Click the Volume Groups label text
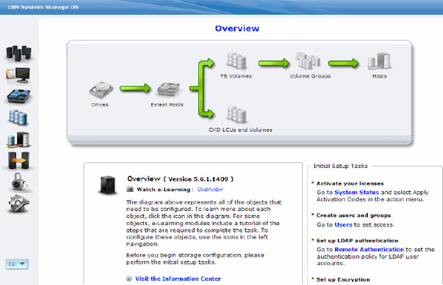The width and height of the screenshot is (443, 285). pyautogui.click(x=310, y=76)
